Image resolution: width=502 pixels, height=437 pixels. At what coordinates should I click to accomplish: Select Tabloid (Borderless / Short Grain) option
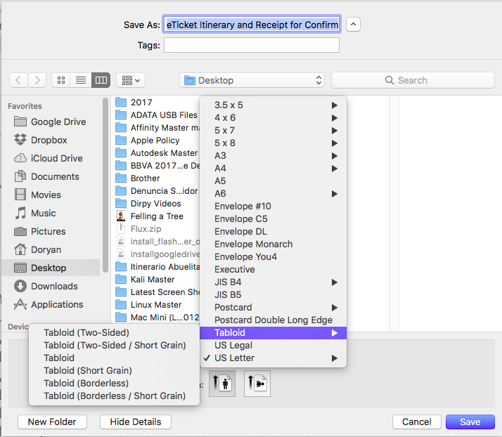[114, 396]
